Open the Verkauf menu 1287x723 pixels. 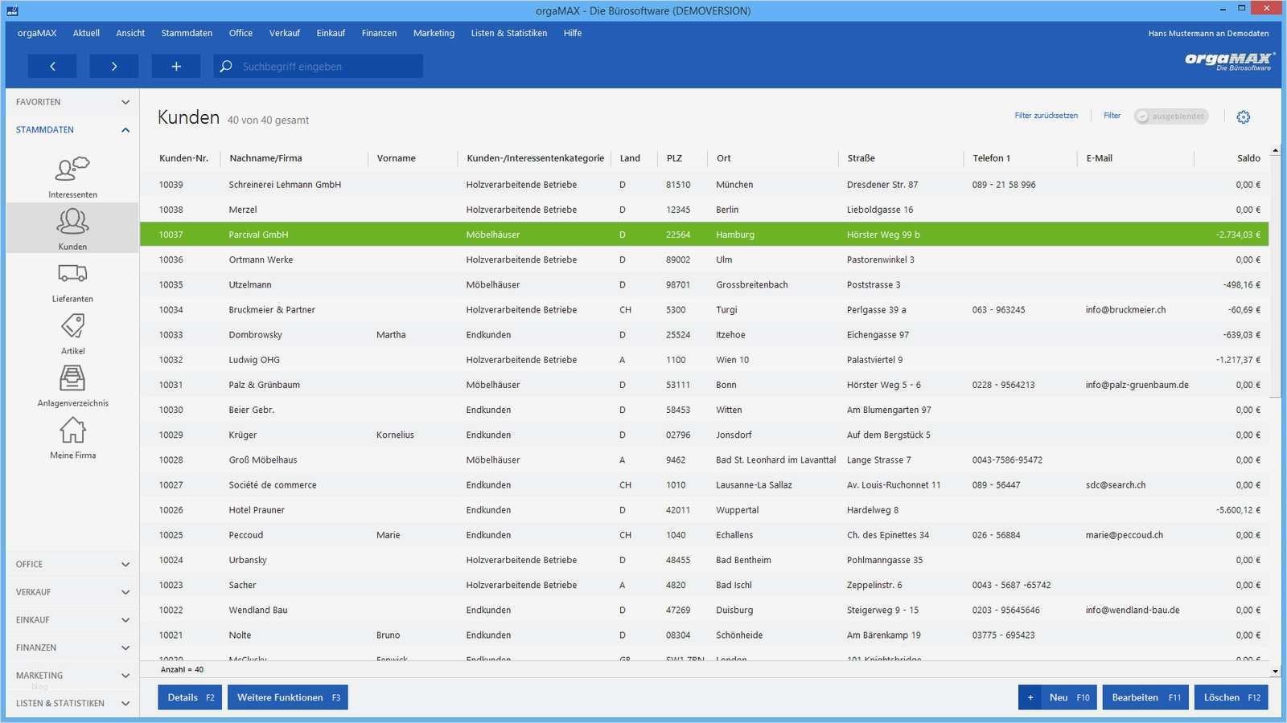point(284,33)
